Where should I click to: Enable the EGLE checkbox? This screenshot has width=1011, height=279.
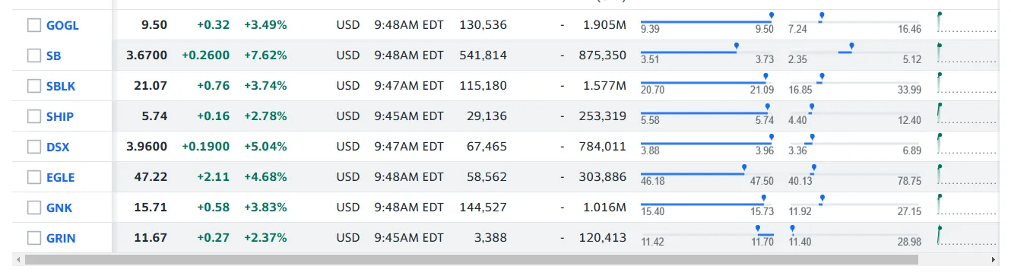tap(33, 177)
